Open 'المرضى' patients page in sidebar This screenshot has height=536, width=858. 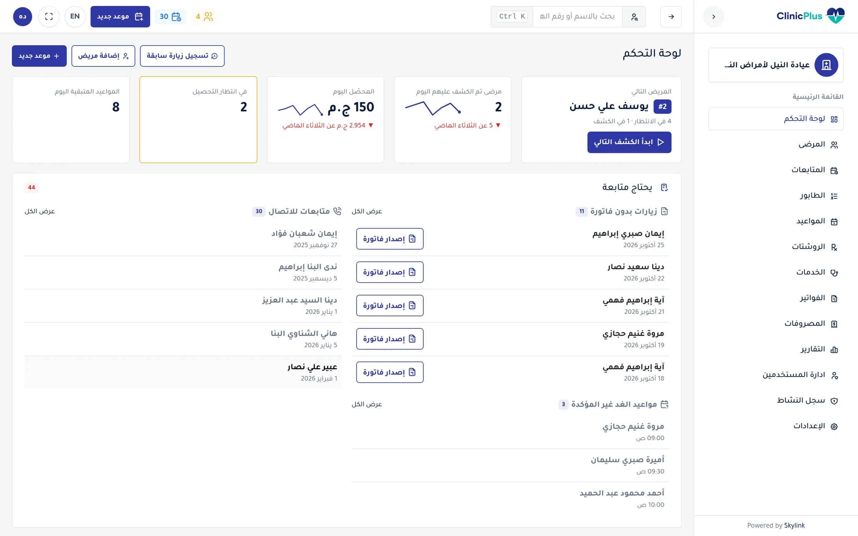click(x=776, y=144)
